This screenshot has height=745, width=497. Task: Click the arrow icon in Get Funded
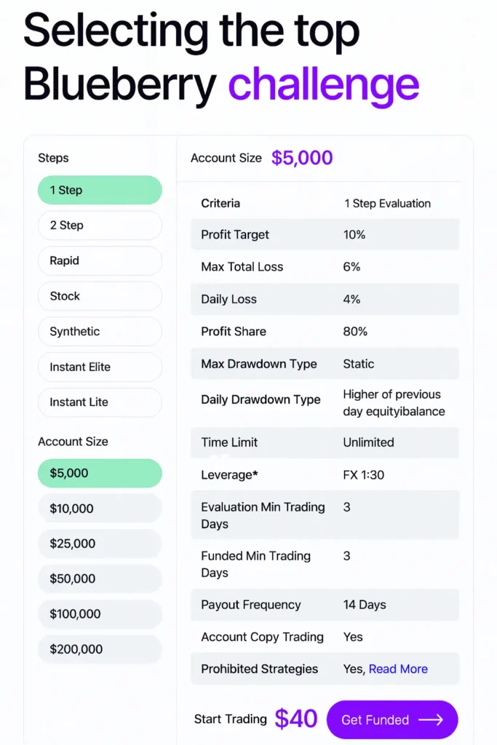click(x=431, y=720)
